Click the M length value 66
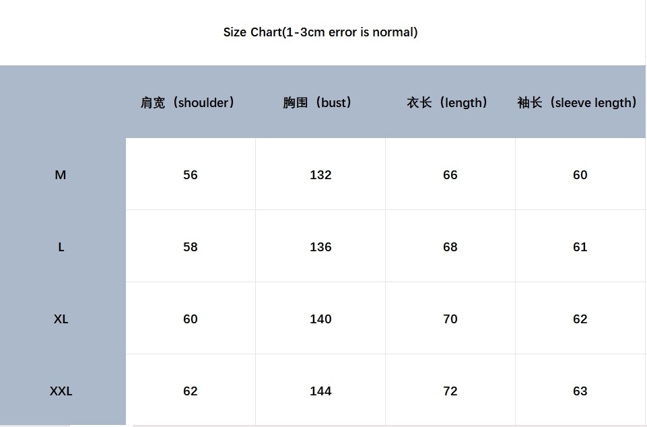The image size is (647, 427). coord(450,175)
